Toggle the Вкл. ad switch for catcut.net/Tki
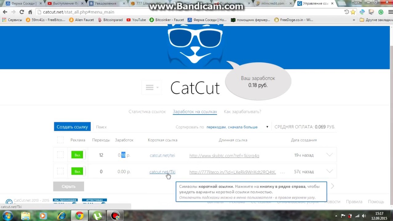Screen dimensions: 393x221 click(78, 172)
